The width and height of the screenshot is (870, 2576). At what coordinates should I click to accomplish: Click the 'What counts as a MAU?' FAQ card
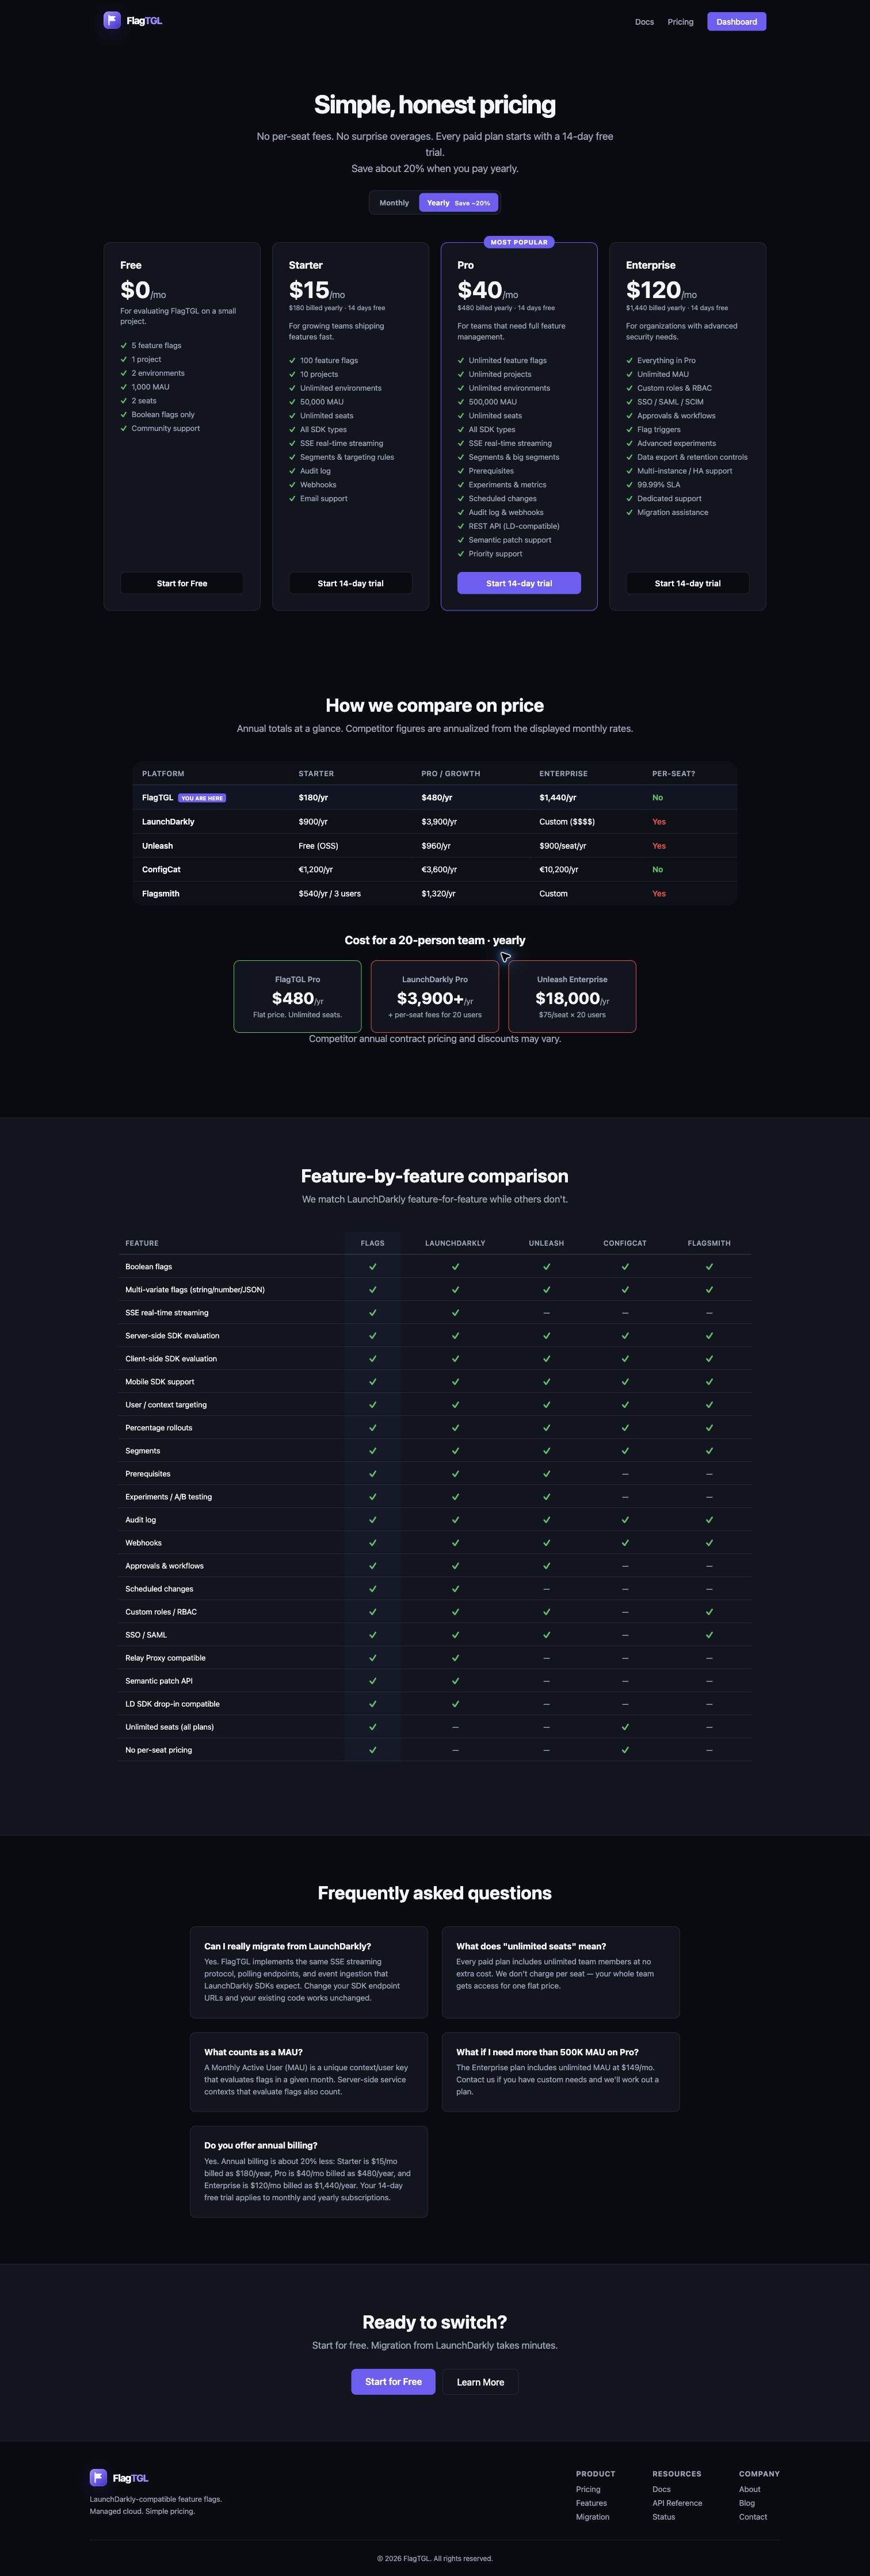point(309,2071)
